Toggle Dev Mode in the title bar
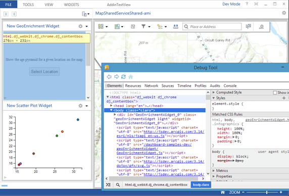Viewport: 289px width, 196px height. point(231,4)
